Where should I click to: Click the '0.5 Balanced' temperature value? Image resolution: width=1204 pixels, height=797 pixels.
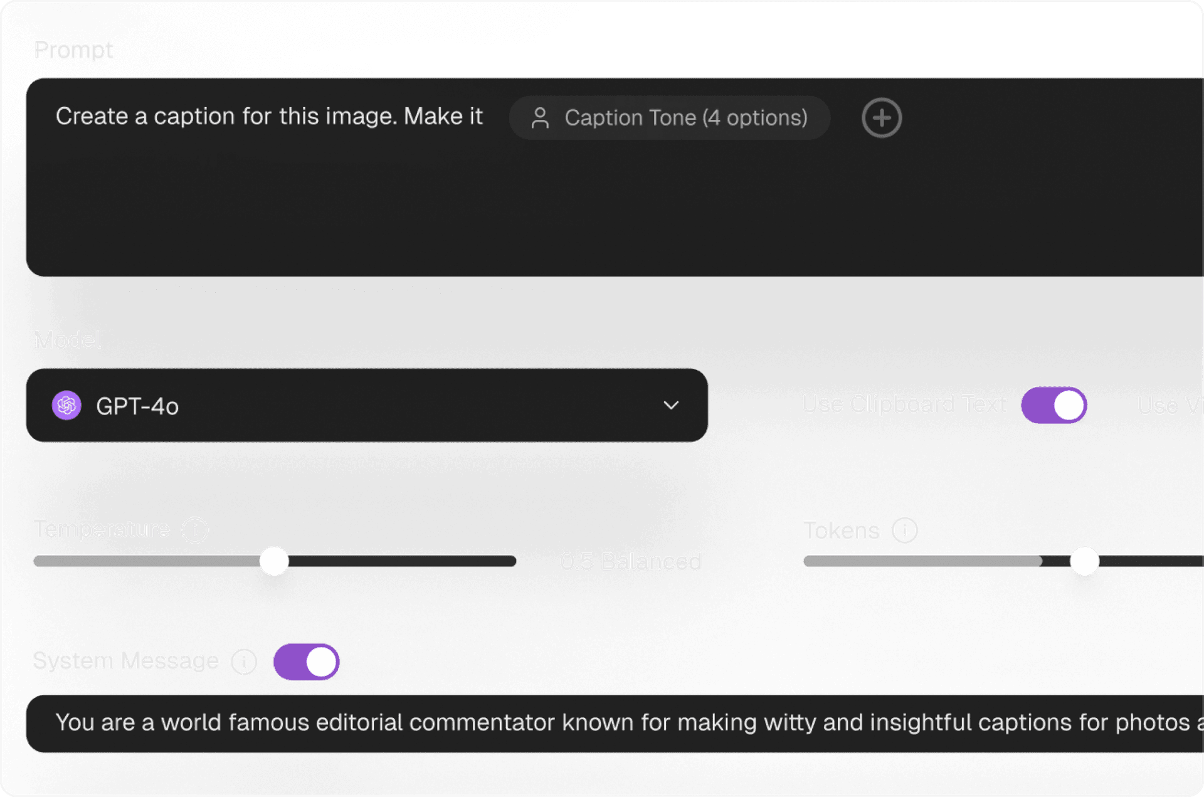631,561
